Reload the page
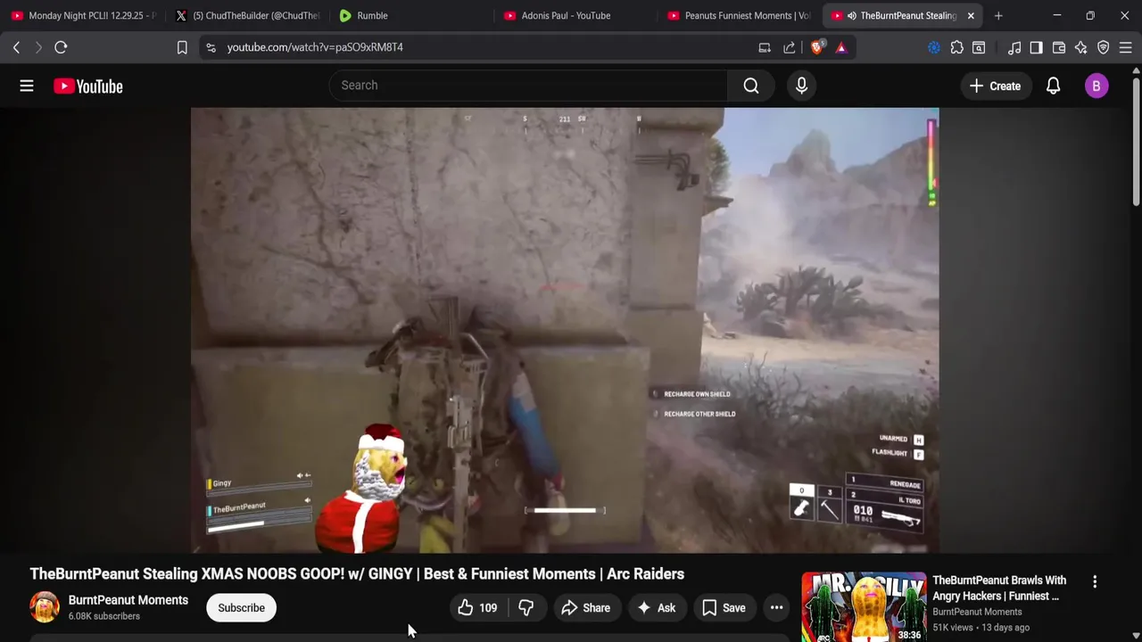The image size is (1142, 642). (61, 47)
